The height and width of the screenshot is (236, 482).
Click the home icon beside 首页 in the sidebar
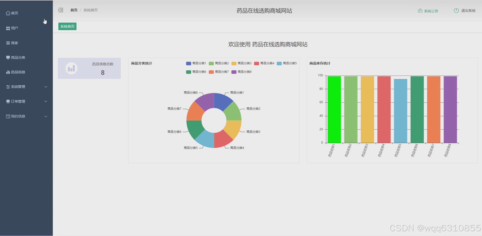(8, 13)
